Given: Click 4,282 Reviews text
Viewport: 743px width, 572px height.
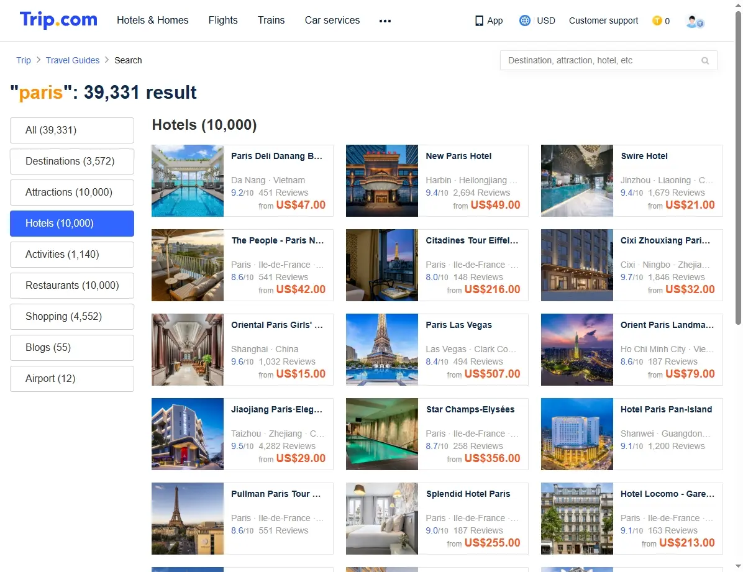Looking at the screenshot, I should point(286,446).
